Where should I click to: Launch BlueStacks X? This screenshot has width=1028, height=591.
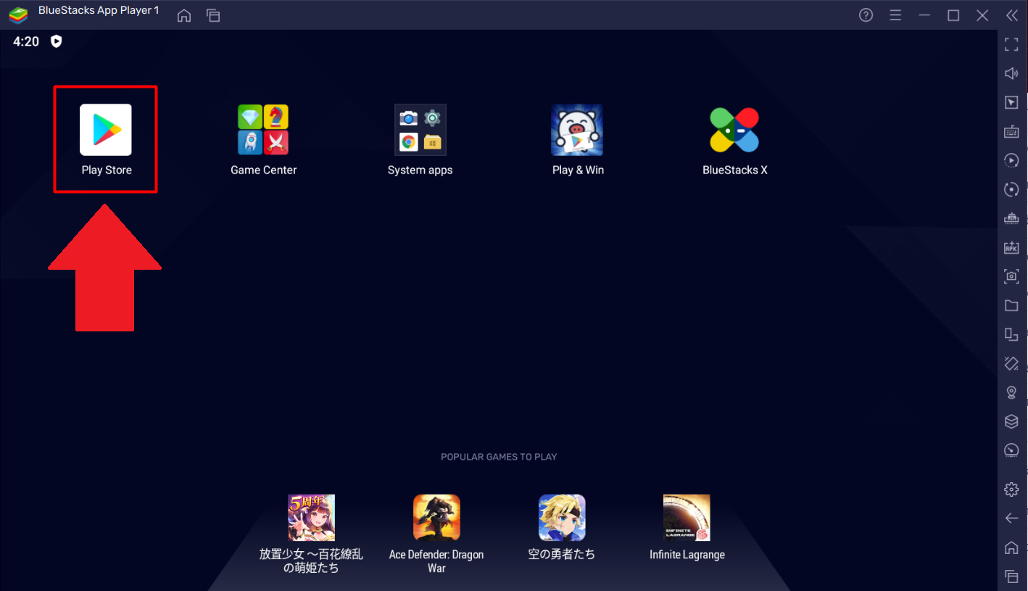click(x=734, y=131)
